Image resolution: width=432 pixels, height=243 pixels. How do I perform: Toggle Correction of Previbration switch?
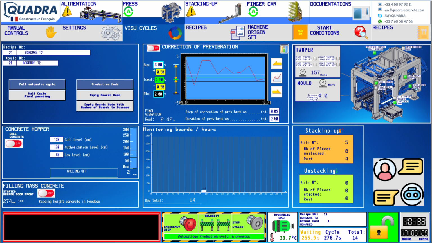coord(153,48)
